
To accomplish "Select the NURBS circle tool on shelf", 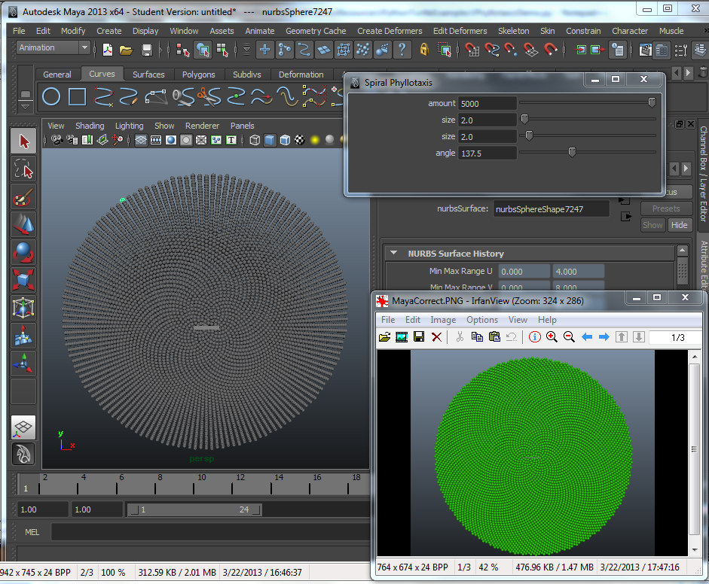I will click(x=51, y=97).
